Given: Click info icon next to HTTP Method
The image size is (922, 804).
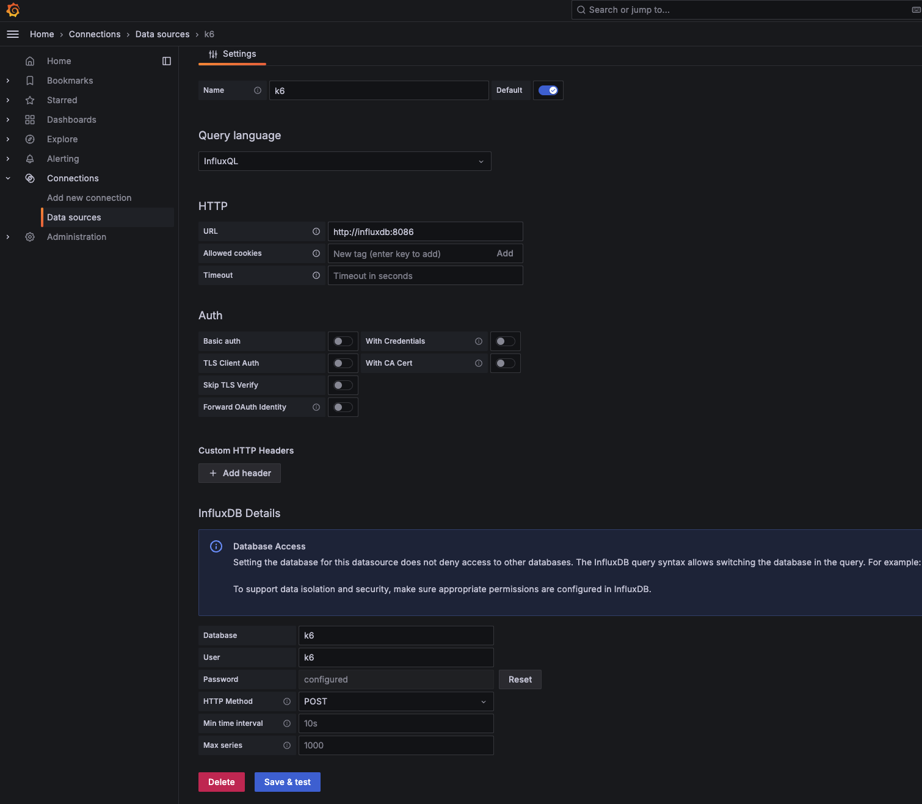Looking at the screenshot, I should point(287,701).
